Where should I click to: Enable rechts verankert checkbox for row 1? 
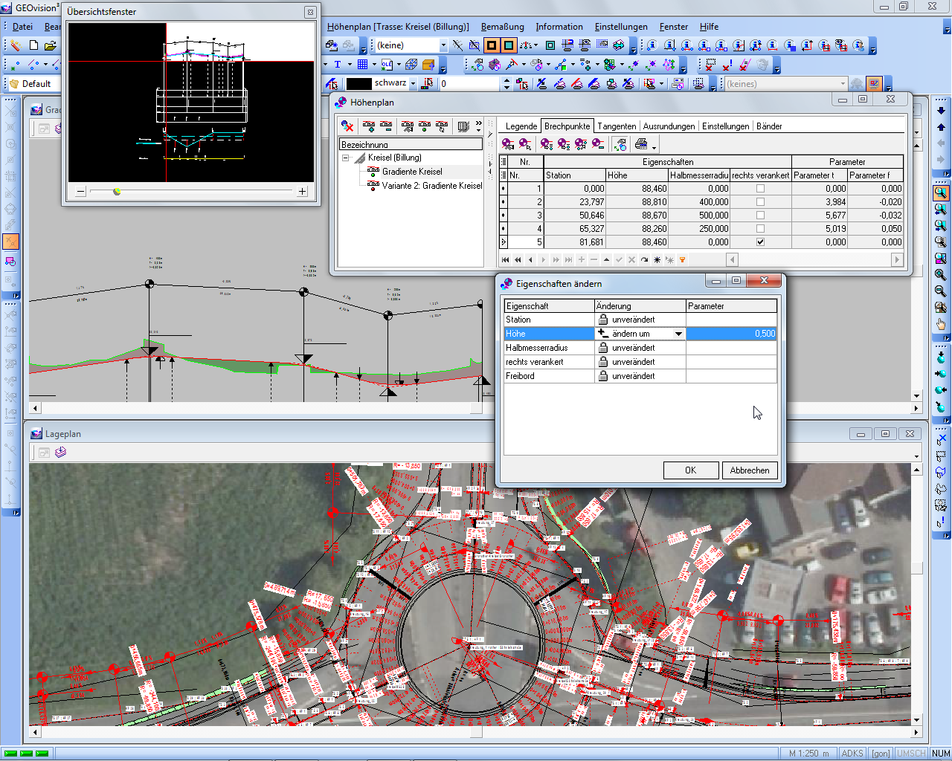[x=760, y=189]
